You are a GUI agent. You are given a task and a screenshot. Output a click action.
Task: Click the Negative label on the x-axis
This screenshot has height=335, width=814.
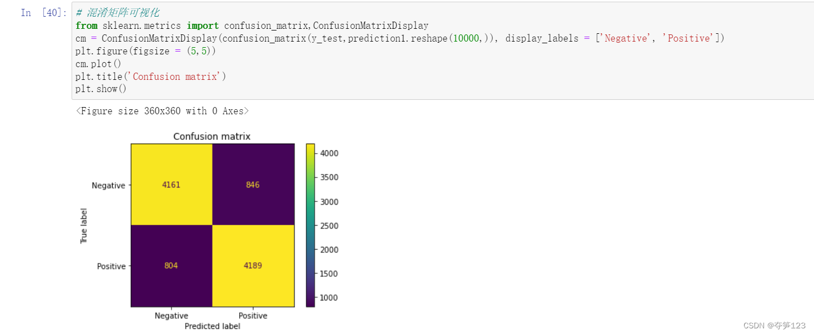point(171,316)
